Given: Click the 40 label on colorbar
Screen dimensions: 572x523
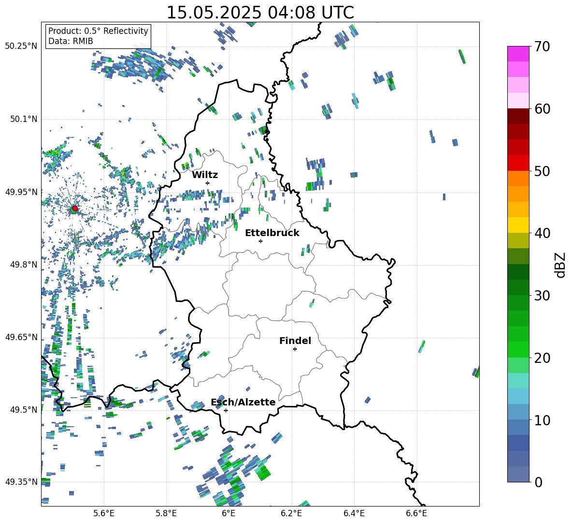Looking at the screenshot, I should point(542,233).
